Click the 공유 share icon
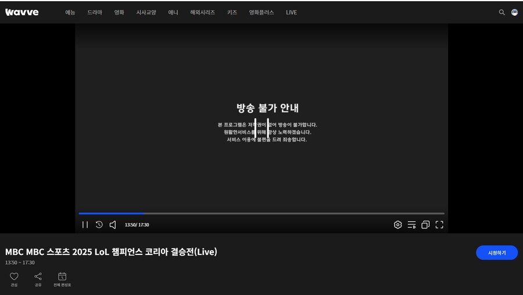 [x=38, y=277]
